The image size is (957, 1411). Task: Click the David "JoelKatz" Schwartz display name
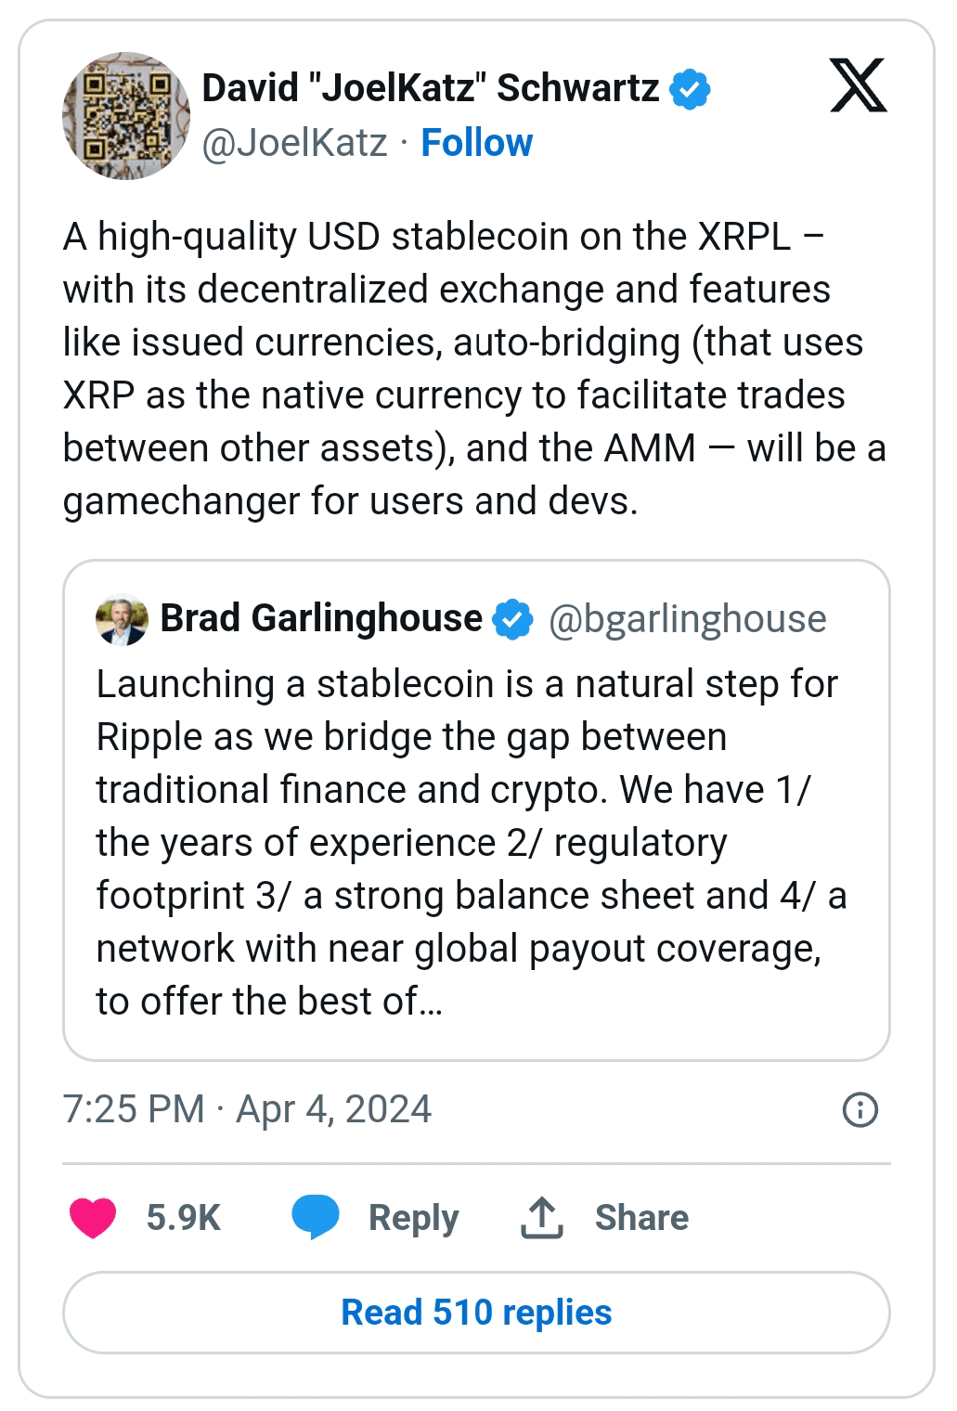point(431,88)
